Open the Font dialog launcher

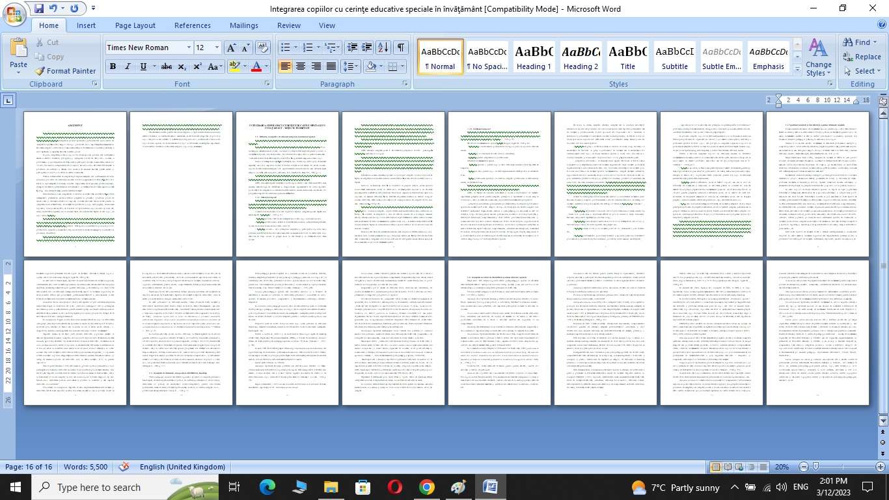click(267, 84)
